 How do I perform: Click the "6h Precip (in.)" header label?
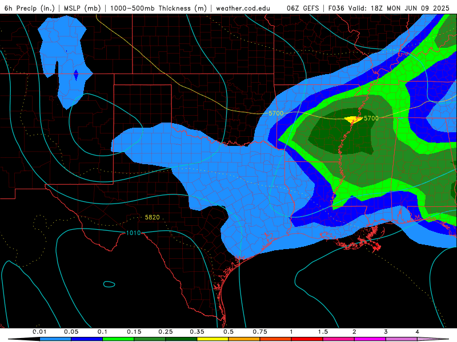pos(30,8)
